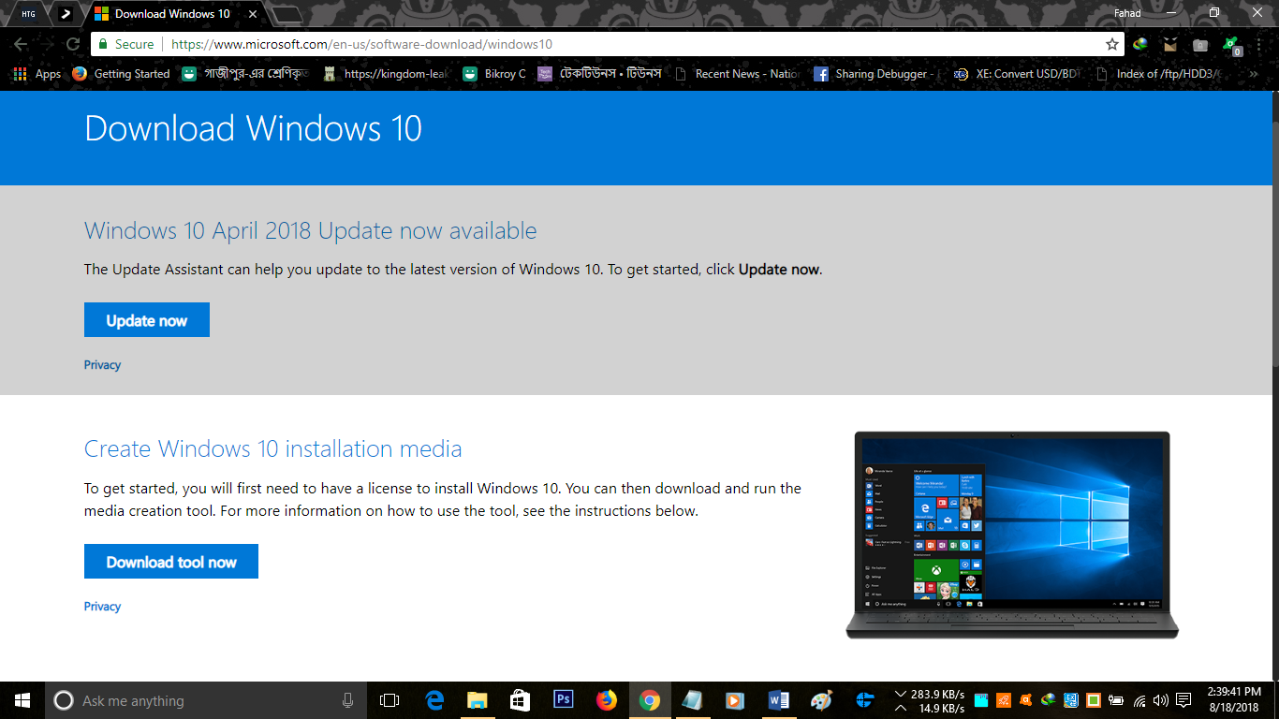The width and height of the screenshot is (1279, 719).
Task: Open the https://kingdom-leak bookmark
Action: (x=385, y=74)
